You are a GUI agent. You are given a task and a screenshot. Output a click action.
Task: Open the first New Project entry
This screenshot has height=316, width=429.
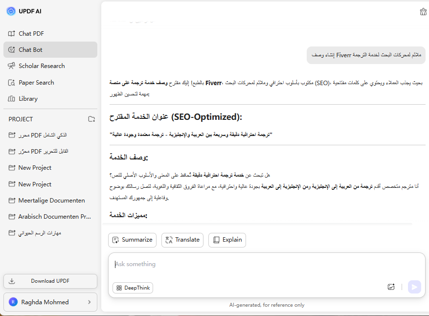50,168
